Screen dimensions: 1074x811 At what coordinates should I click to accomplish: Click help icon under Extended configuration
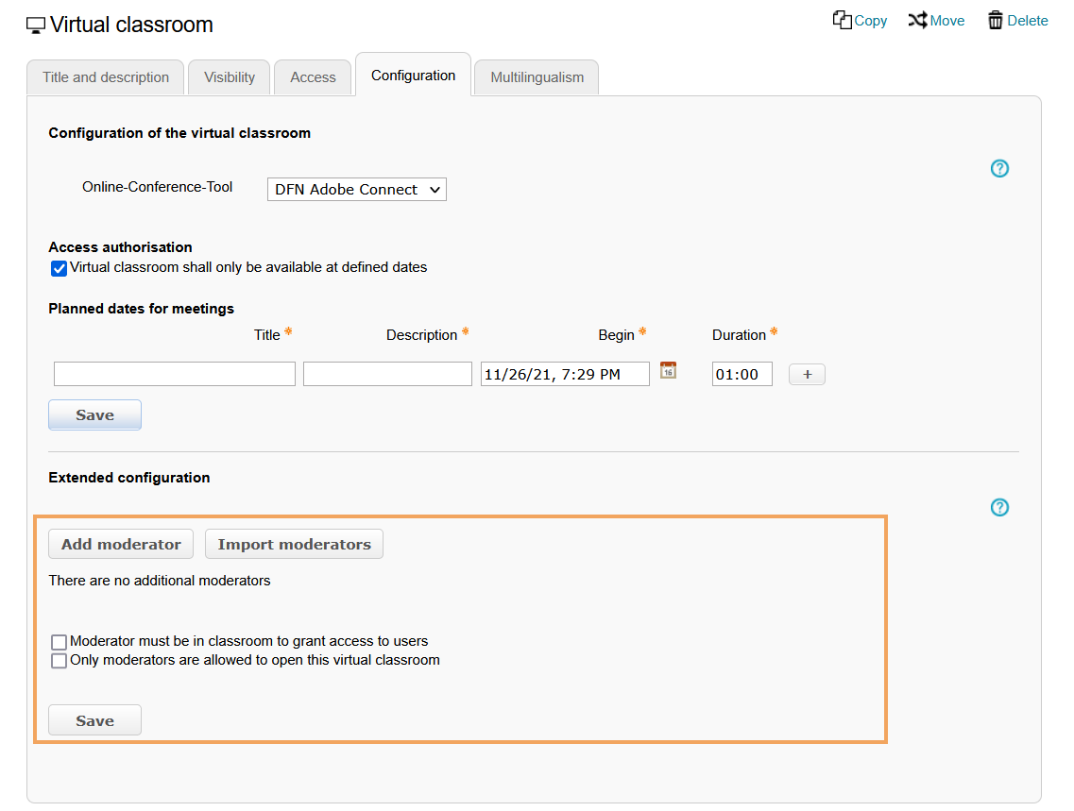[999, 508]
